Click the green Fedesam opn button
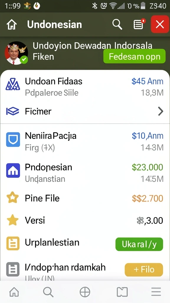The image size is (170, 303). tap(134, 56)
